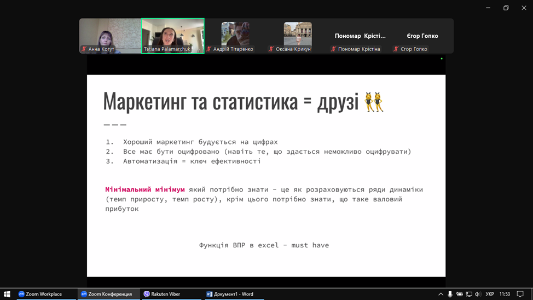
Task: Click muted mic icon beside Єгор Гопко label
Action: (396, 49)
